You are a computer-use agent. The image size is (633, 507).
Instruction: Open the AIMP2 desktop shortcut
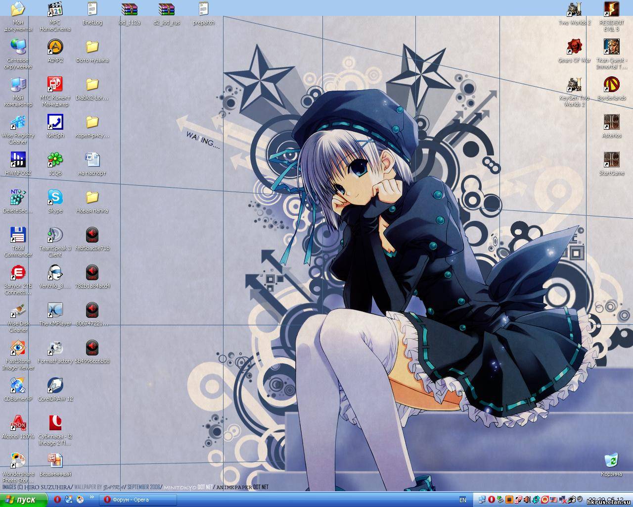pyautogui.click(x=55, y=47)
